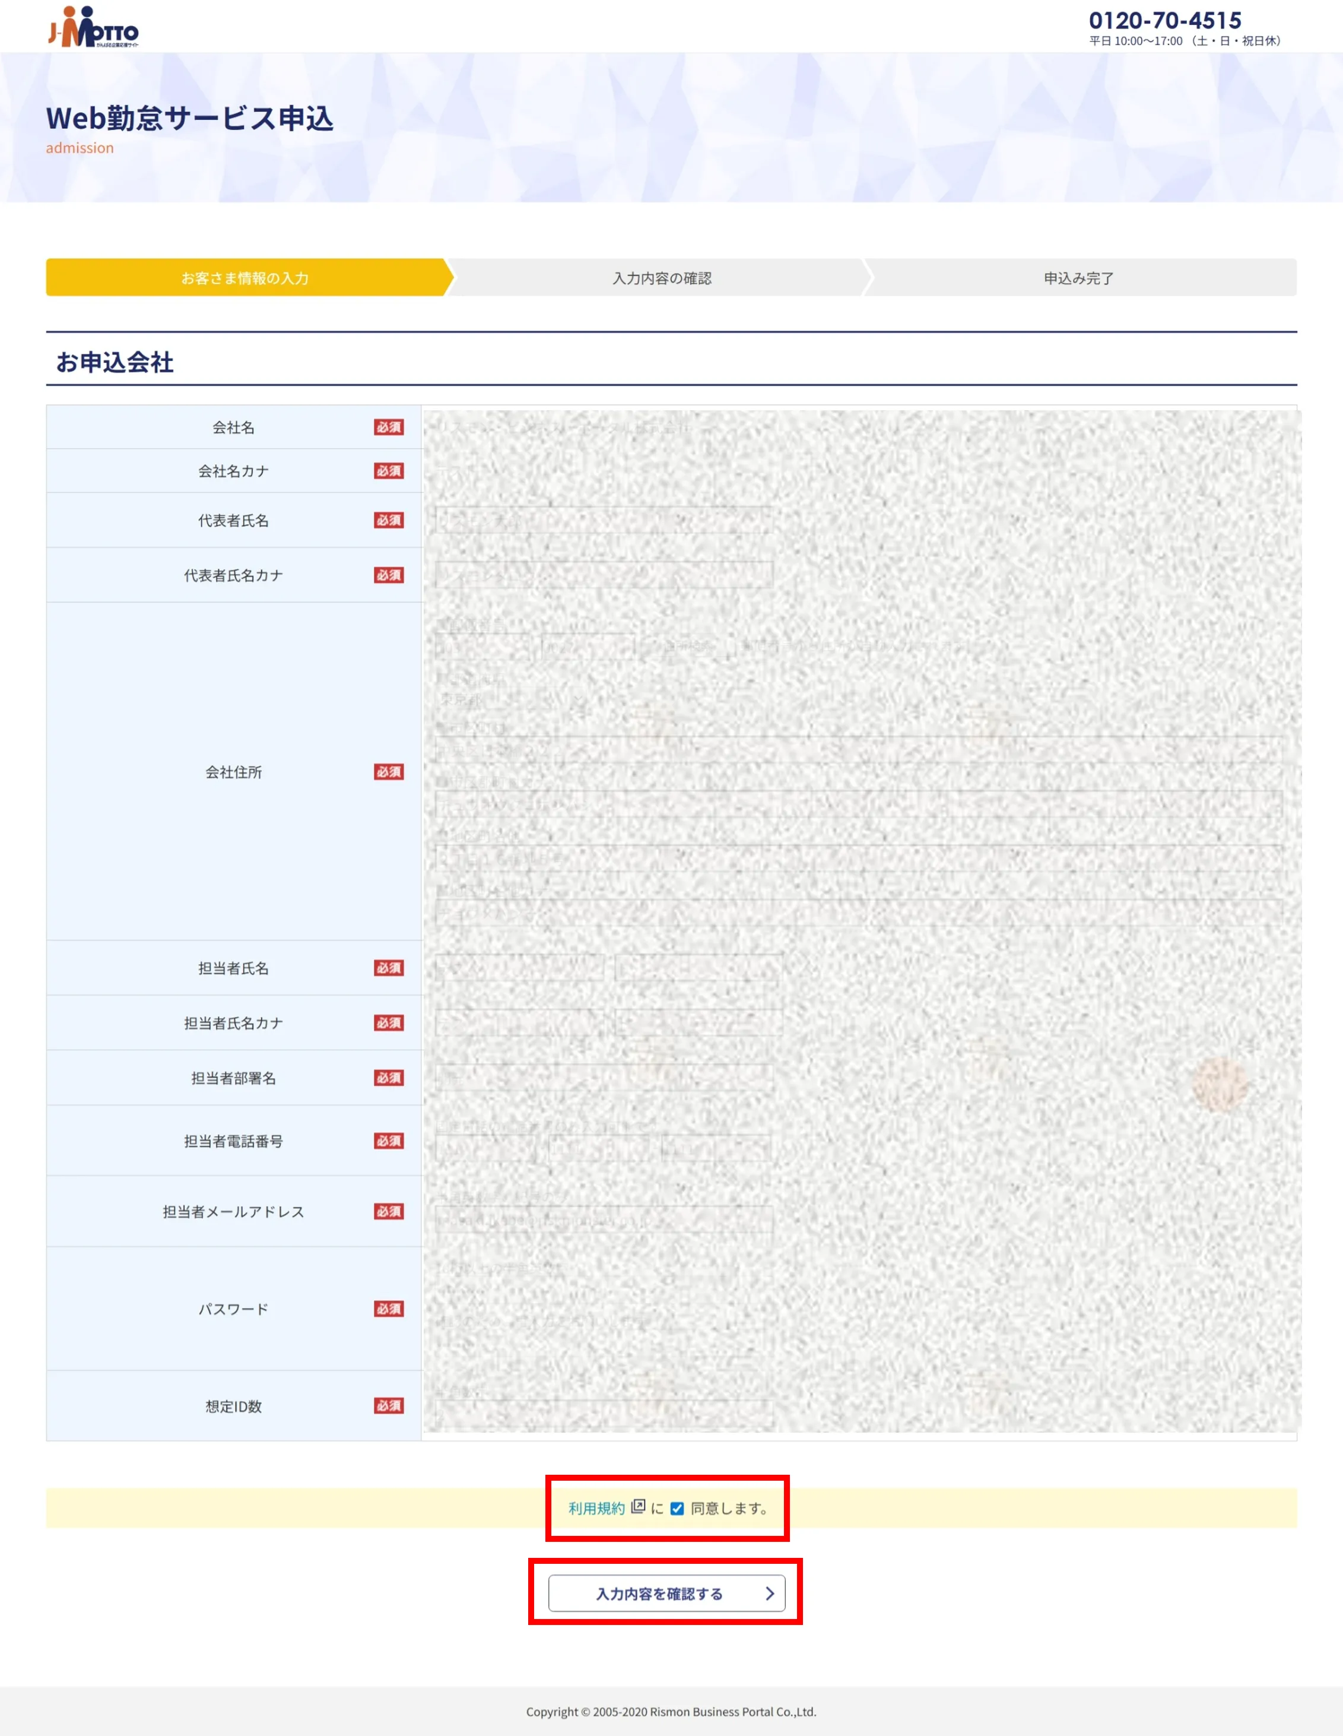
Task: Uncheck the 同意します checkbox
Action: (677, 1509)
